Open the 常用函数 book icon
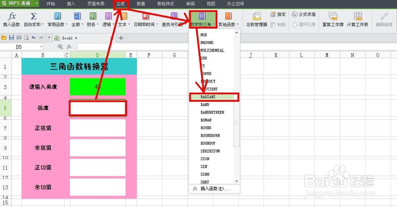The width and height of the screenshot is (397, 207). (58, 16)
